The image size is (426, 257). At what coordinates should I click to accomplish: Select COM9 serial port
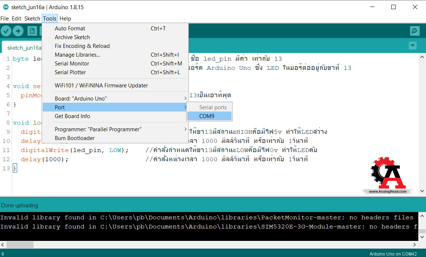click(x=209, y=116)
